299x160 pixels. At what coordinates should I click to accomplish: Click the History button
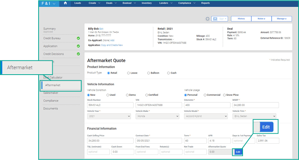[x=241, y=19]
